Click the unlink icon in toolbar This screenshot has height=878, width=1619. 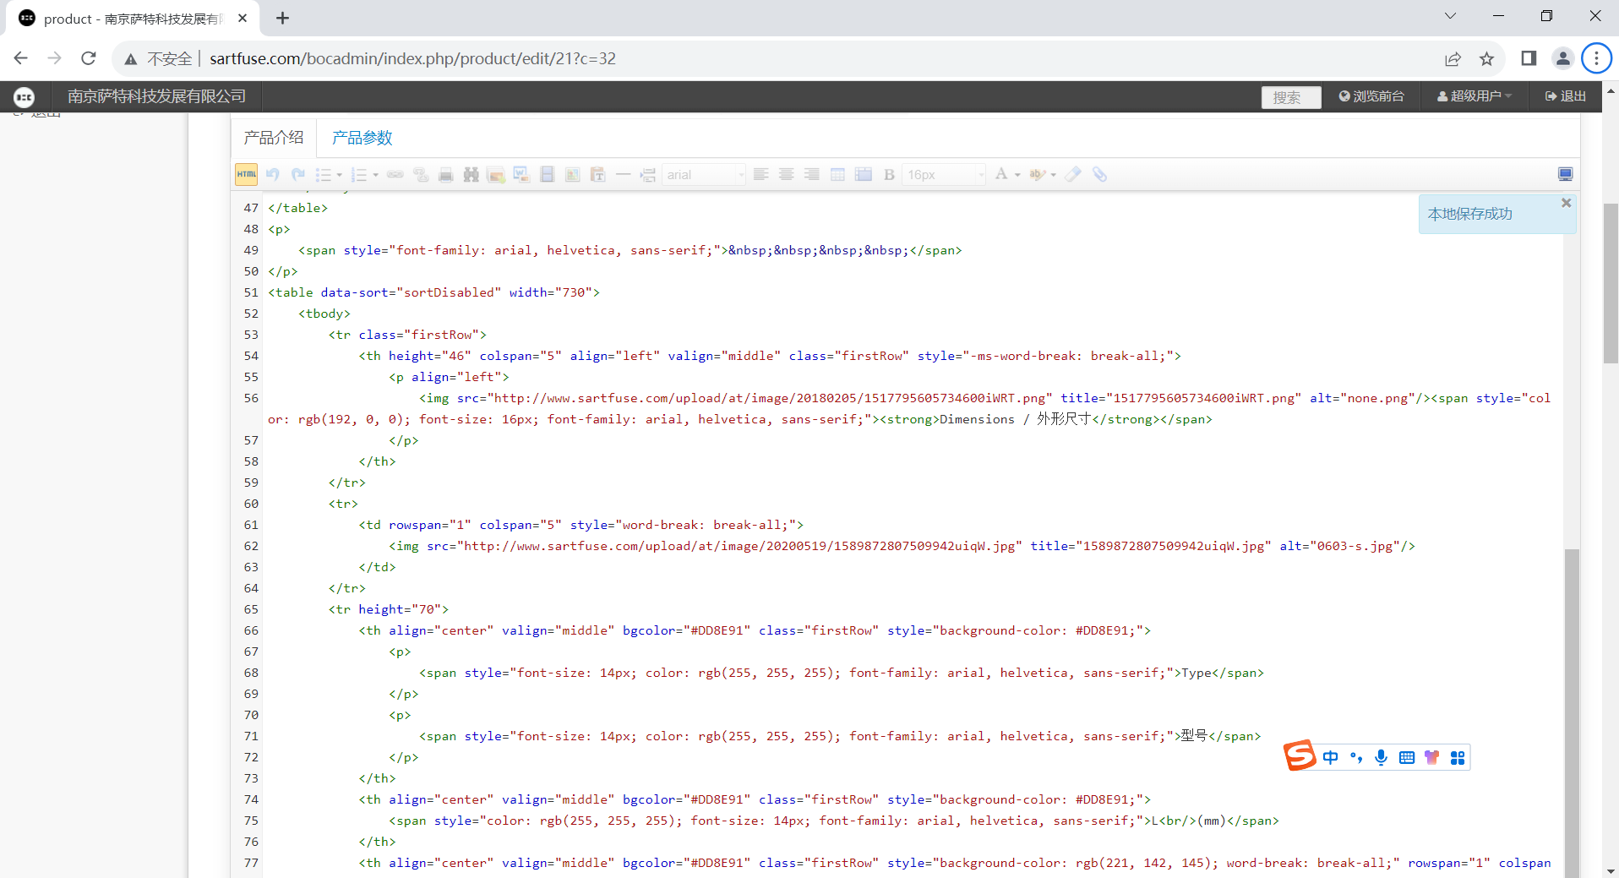421,174
